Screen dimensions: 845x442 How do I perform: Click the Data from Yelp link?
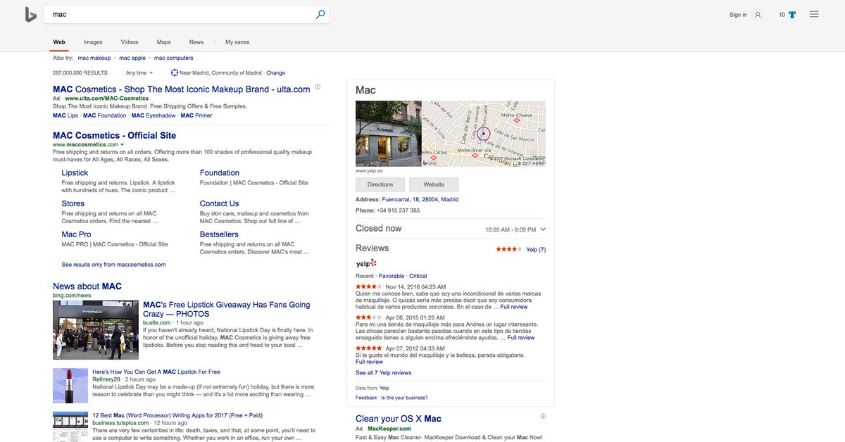[384, 388]
